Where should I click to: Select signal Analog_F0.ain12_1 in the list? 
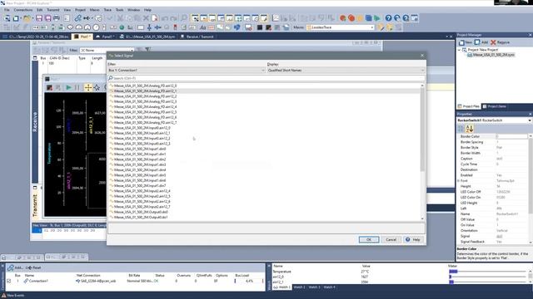(145, 91)
